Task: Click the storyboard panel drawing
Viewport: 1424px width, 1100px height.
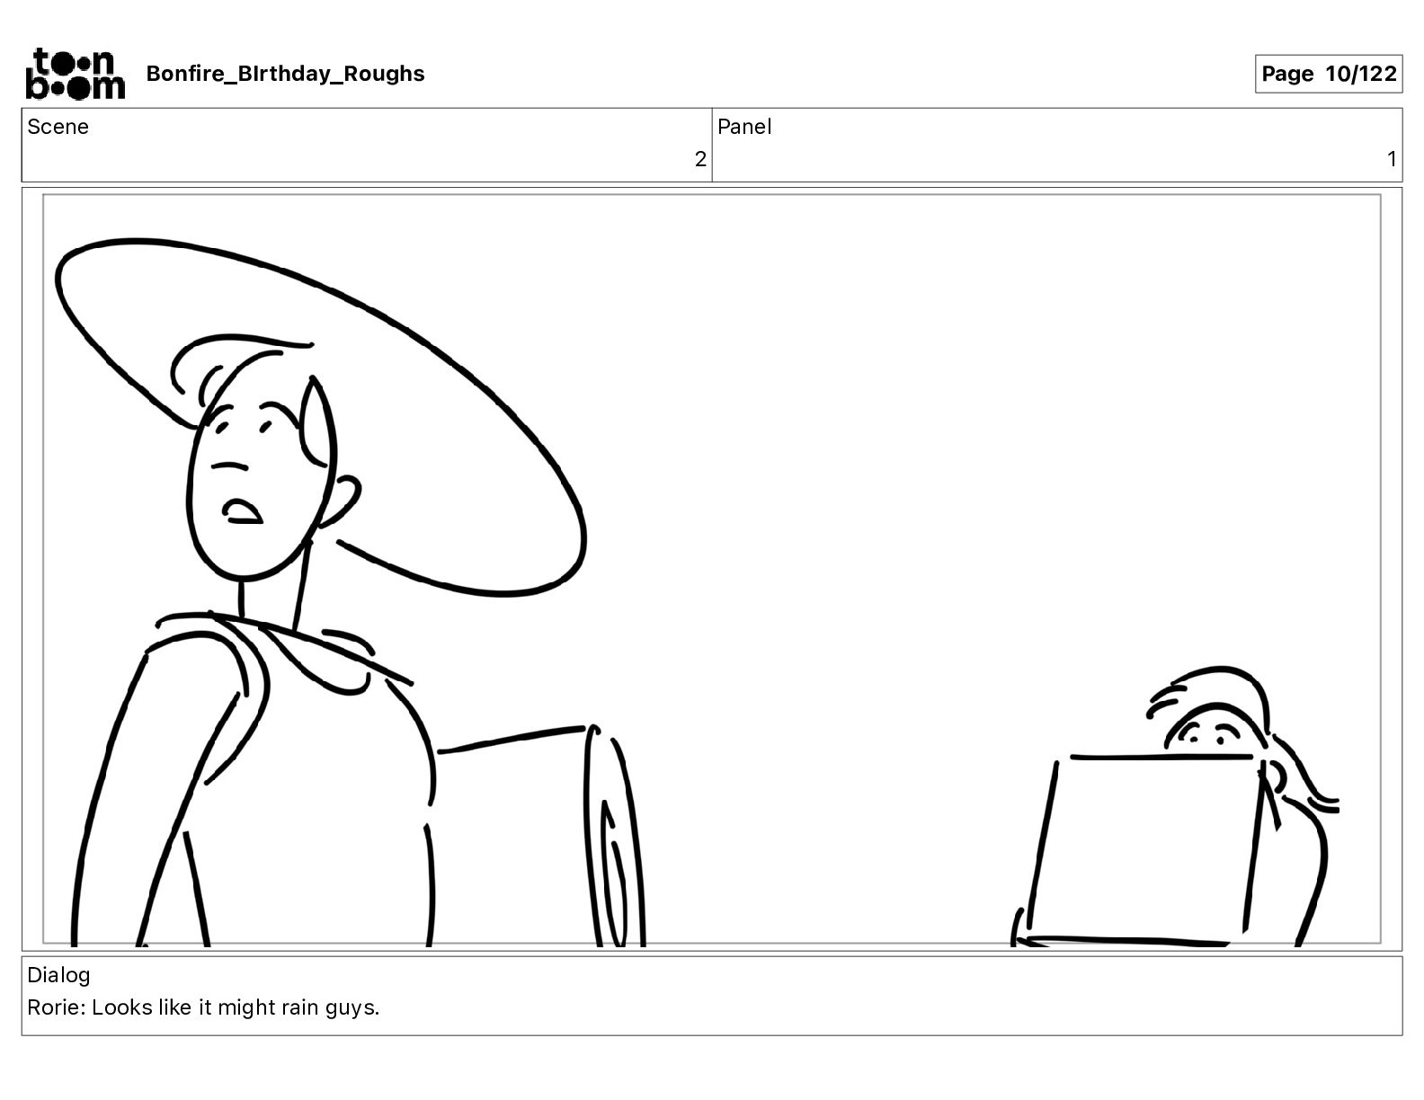Action: click(x=712, y=569)
